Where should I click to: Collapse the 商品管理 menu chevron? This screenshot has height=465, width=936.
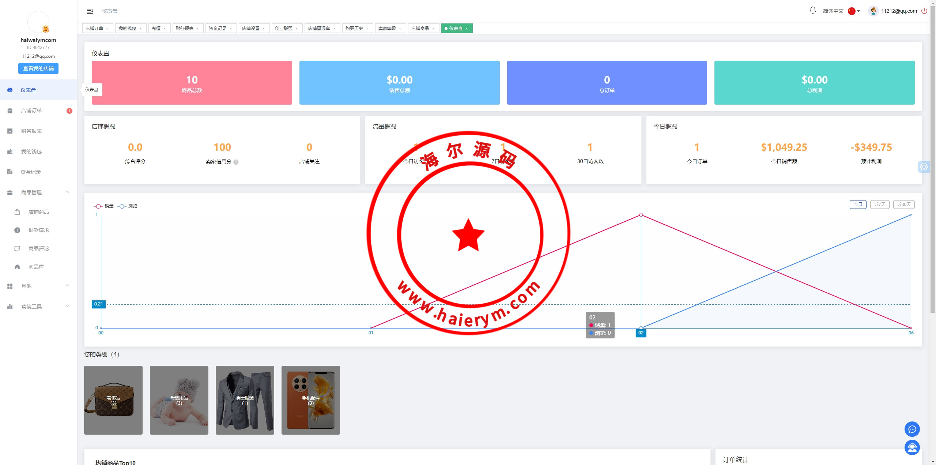coord(67,192)
